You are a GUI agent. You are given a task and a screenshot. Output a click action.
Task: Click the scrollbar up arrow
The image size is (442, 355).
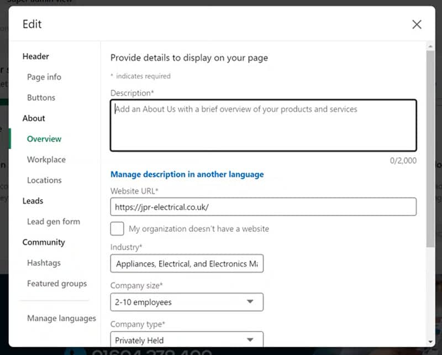pyautogui.click(x=430, y=46)
